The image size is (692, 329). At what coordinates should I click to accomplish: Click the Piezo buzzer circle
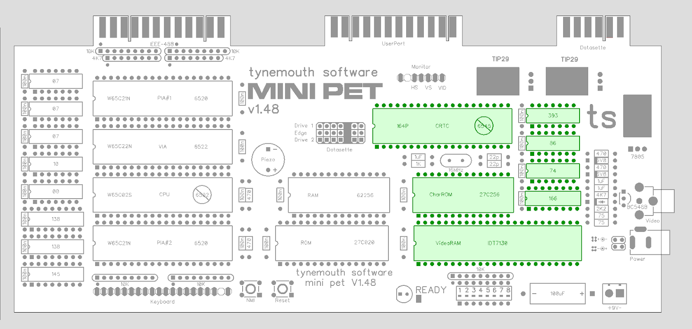click(268, 160)
